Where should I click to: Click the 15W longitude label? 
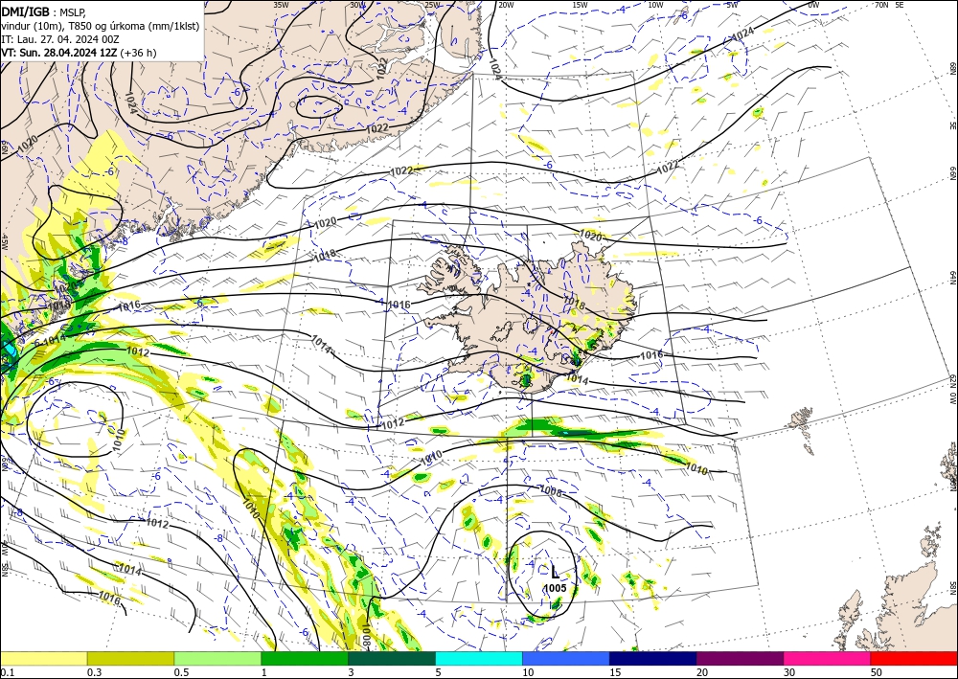[x=581, y=5]
